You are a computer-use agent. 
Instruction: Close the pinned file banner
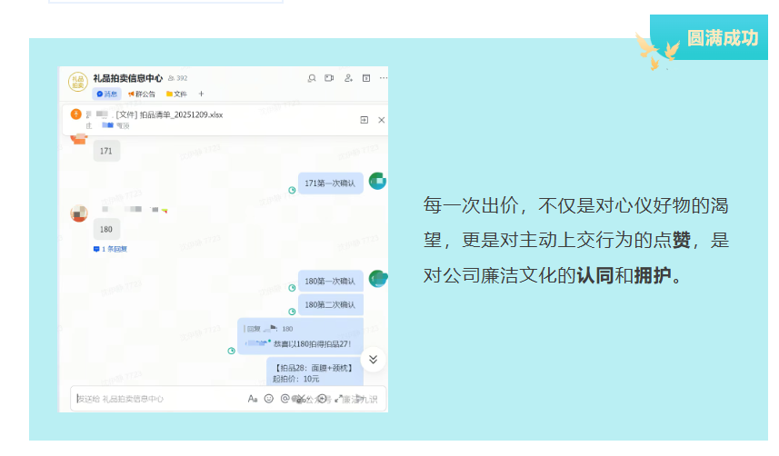(382, 120)
